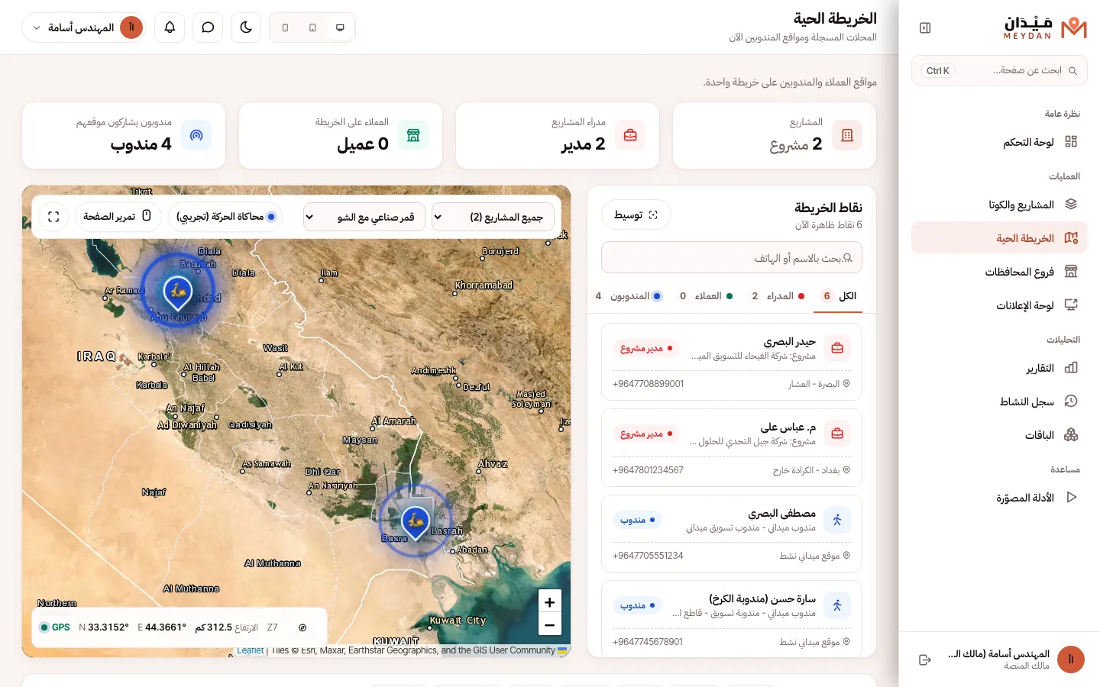Viewport: 1100px width, 687px height.
Task: Open سجل النشاط activity log
Action: (999, 402)
